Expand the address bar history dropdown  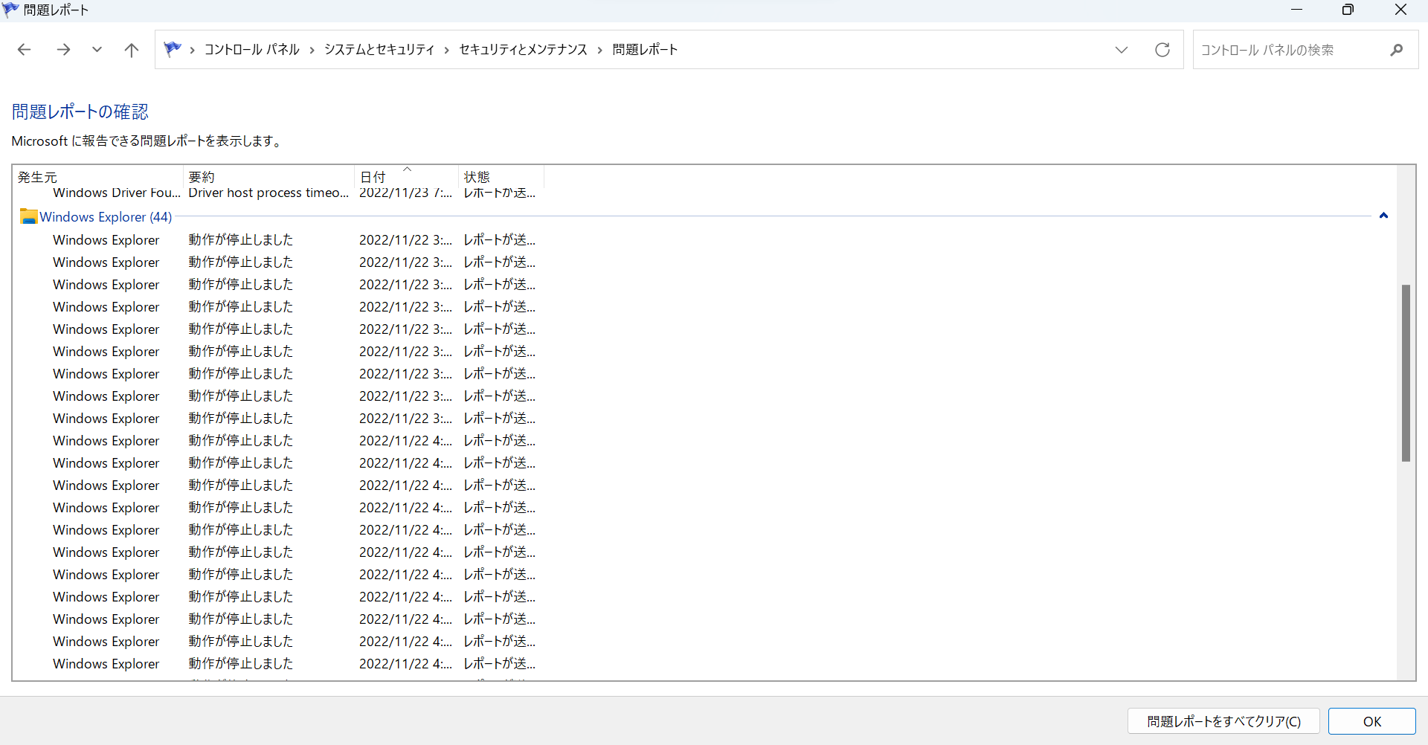click(1122, 50)
